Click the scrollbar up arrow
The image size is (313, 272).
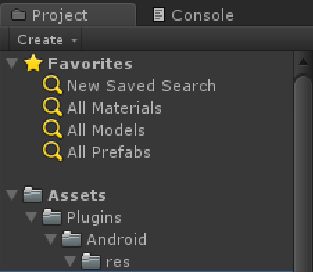pos(303,62)
